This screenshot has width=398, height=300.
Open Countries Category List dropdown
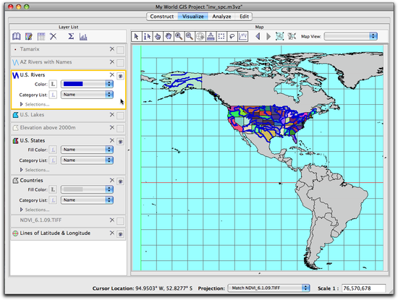coord(87,200)
